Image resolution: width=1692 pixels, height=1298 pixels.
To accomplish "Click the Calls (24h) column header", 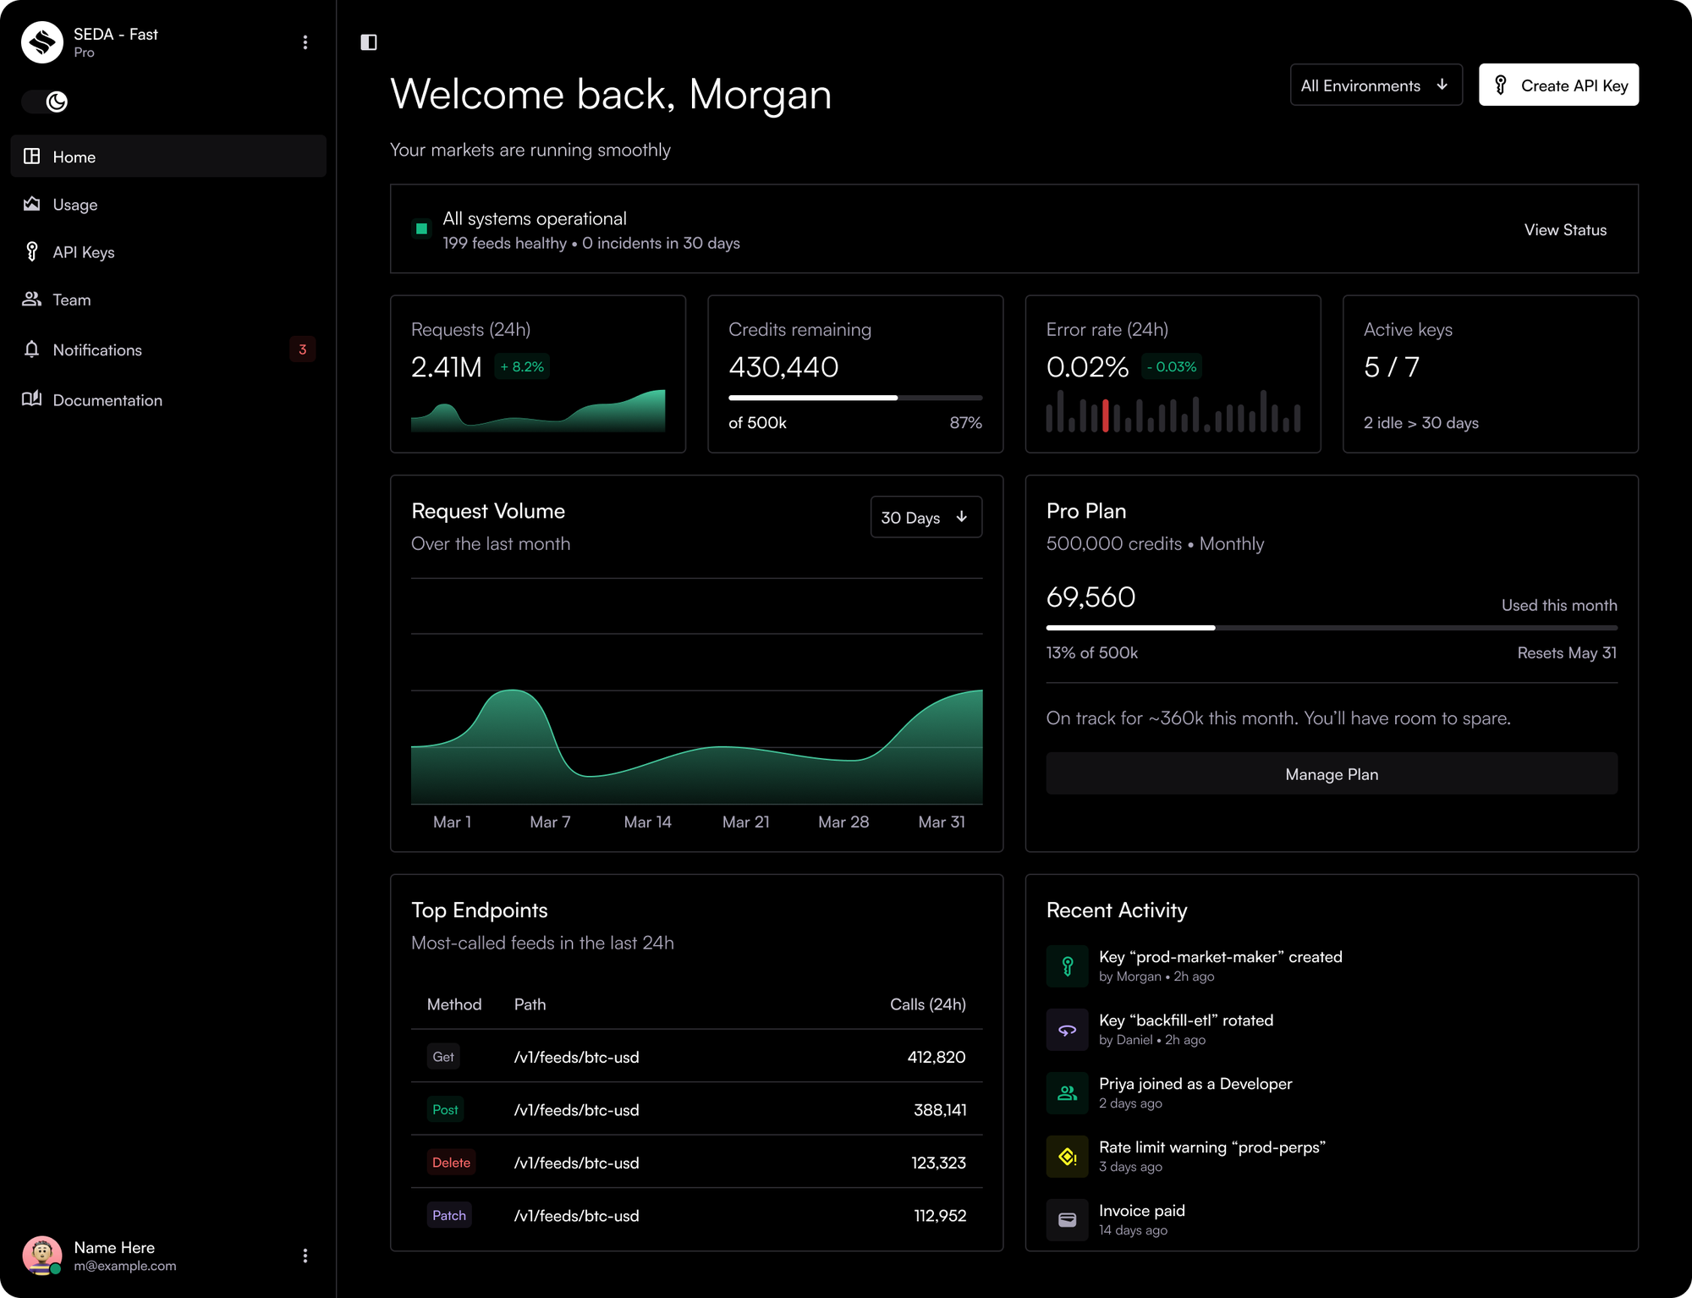I will pyautogui.click(x=928, y=1004).
